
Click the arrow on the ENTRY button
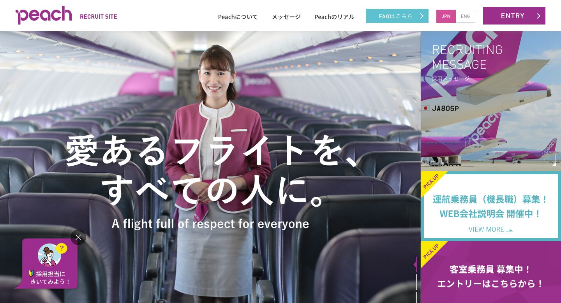[x=539, y=16]
